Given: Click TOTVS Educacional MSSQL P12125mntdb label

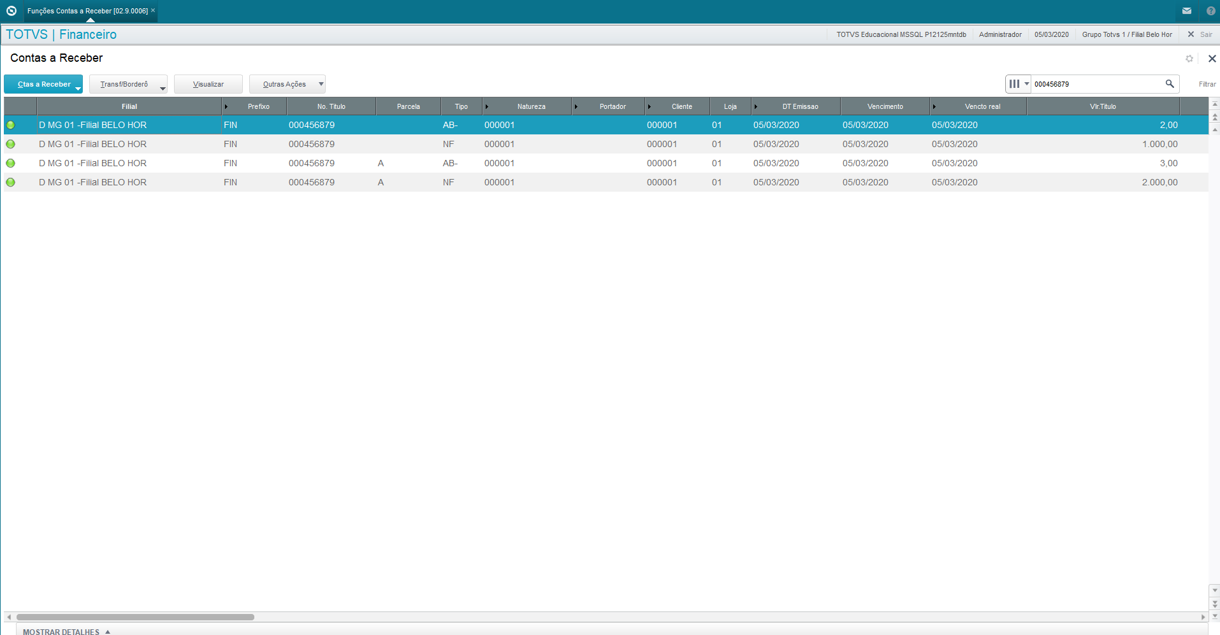Looking at the screenshot, I should (901, 34).
